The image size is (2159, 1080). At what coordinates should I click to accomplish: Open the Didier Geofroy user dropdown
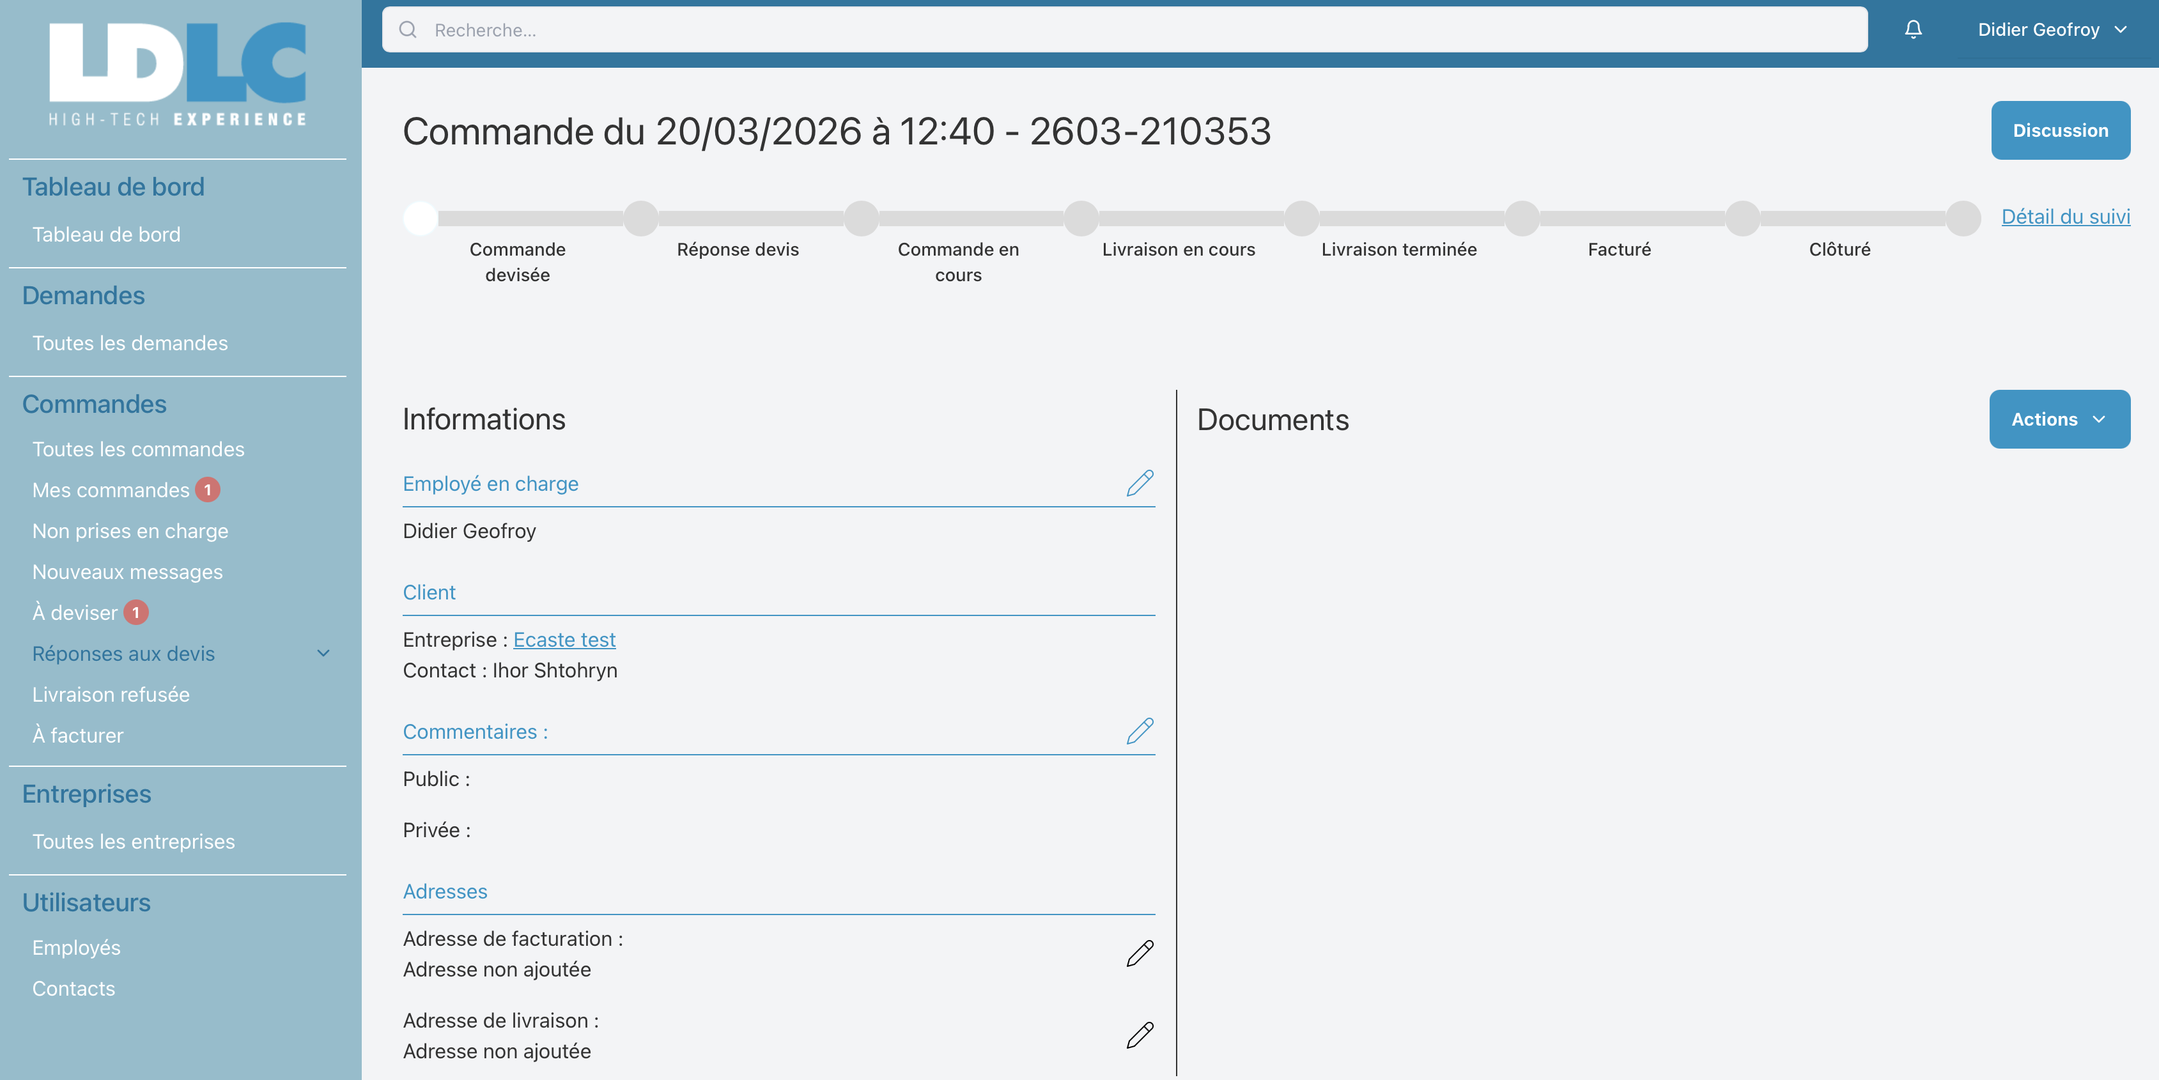click(2052, 30)
